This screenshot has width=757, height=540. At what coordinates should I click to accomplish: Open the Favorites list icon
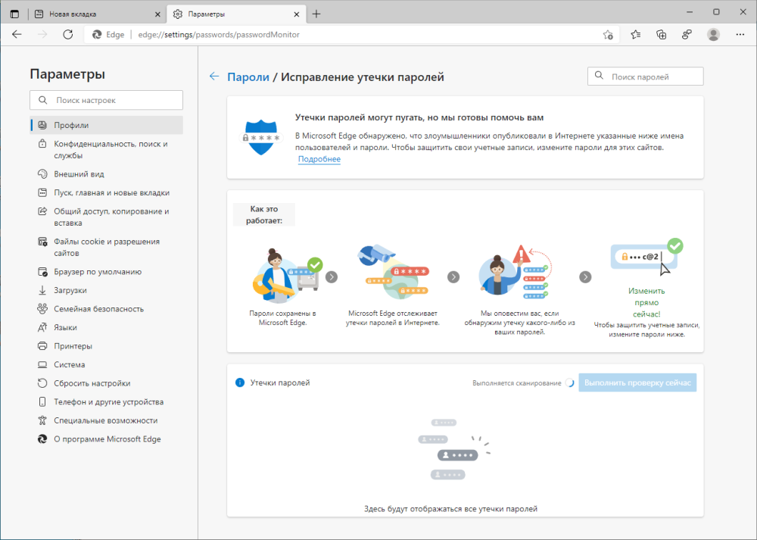tap(636, 34)
